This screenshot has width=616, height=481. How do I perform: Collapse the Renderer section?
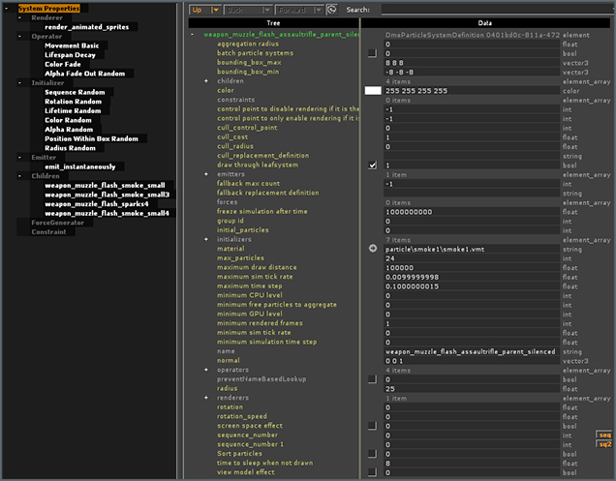pos(20,17)
